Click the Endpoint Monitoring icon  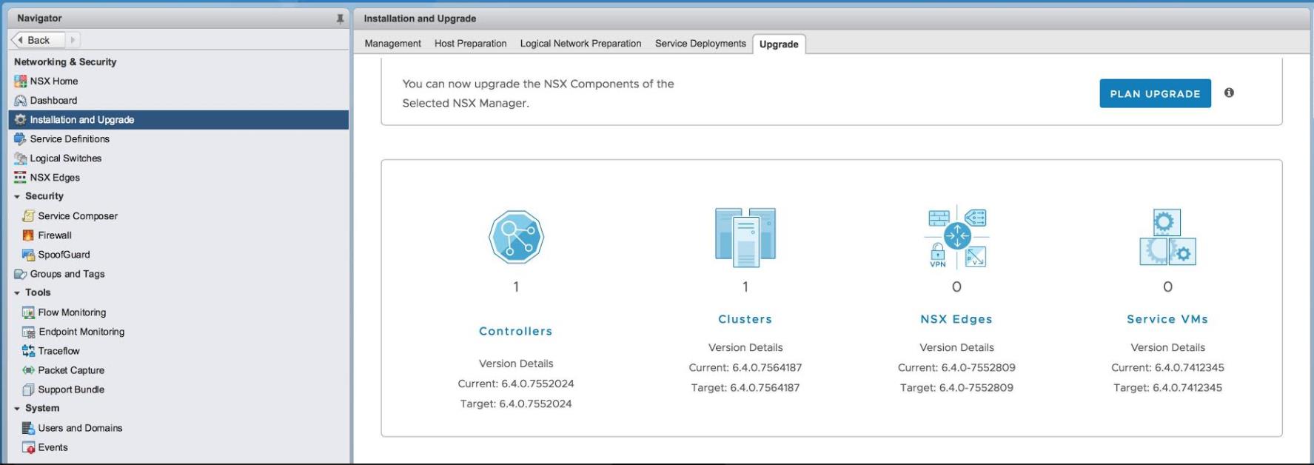click(29, 332)
